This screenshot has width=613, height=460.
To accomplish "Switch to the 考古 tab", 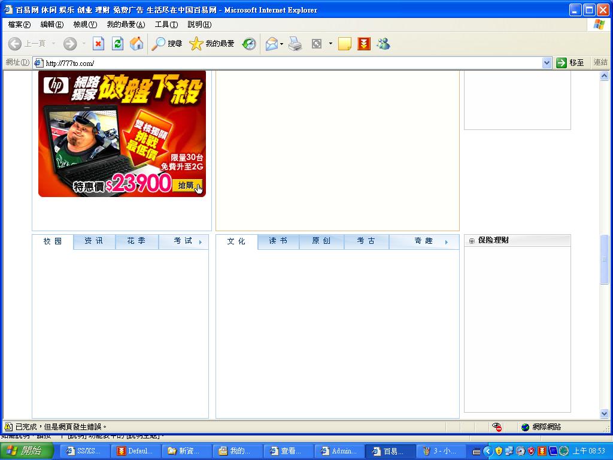I will pos(366,241).
